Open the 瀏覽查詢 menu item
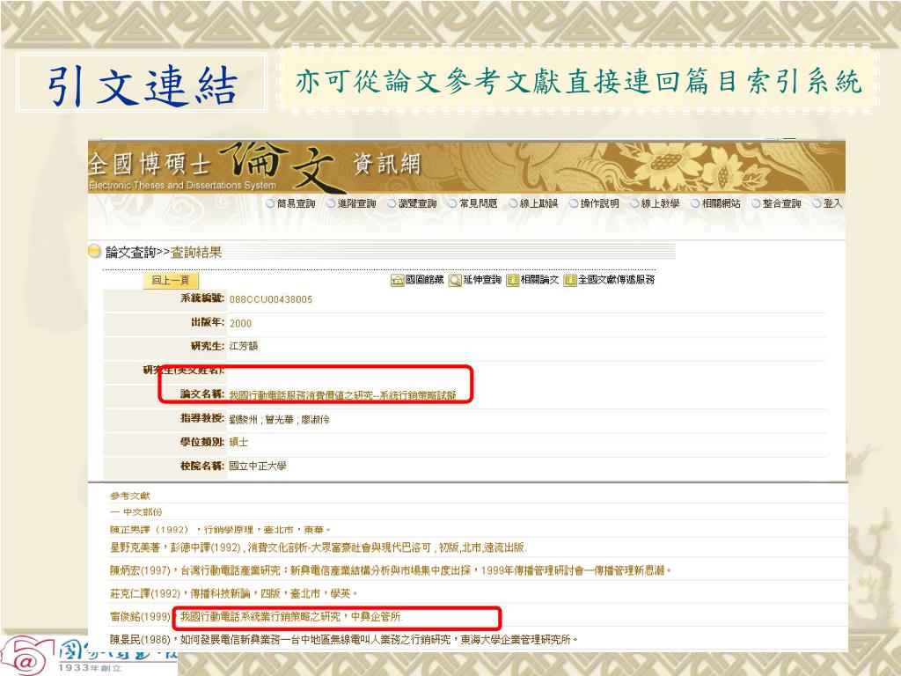The height and width of the screenshot is (676, 901). [418, 203]
